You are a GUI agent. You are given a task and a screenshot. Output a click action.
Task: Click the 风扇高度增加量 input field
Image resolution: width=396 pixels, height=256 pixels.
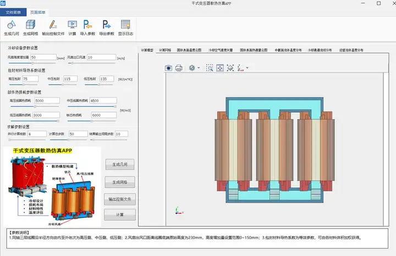43,57
